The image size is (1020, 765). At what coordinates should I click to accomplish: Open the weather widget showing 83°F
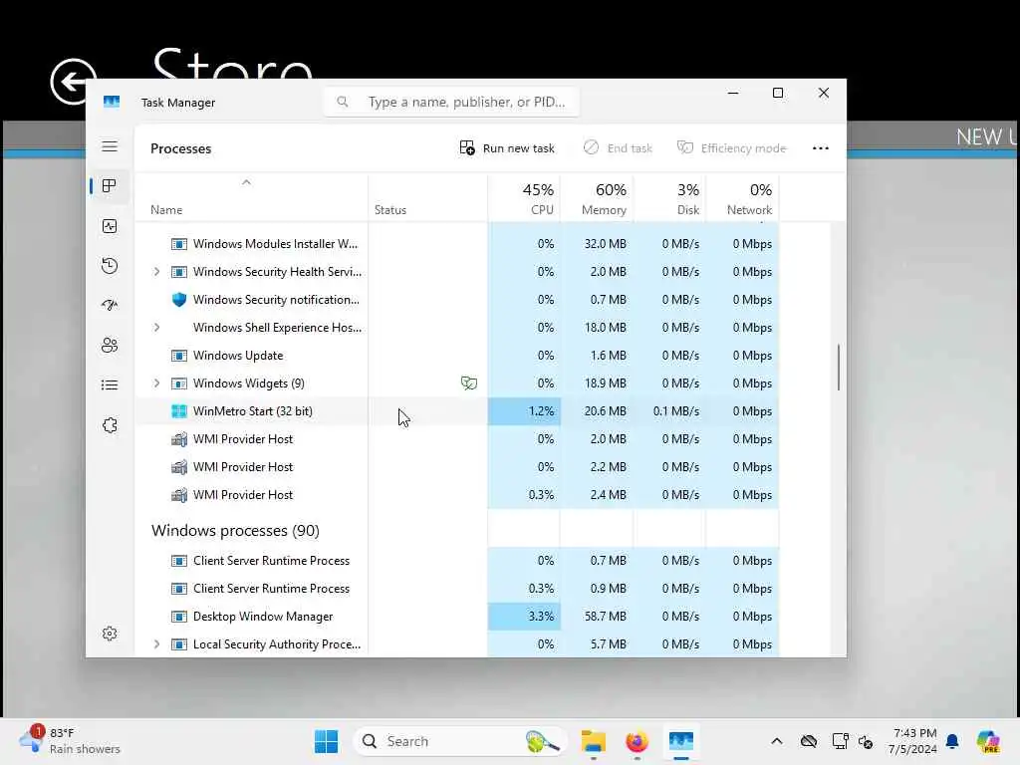tap(71, 741)
